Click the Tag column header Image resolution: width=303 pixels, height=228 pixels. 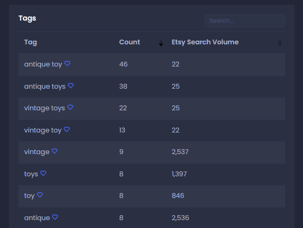coord(31,42)
